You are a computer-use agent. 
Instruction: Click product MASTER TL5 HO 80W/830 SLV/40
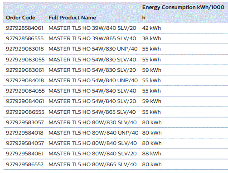[x=92, y=122]
